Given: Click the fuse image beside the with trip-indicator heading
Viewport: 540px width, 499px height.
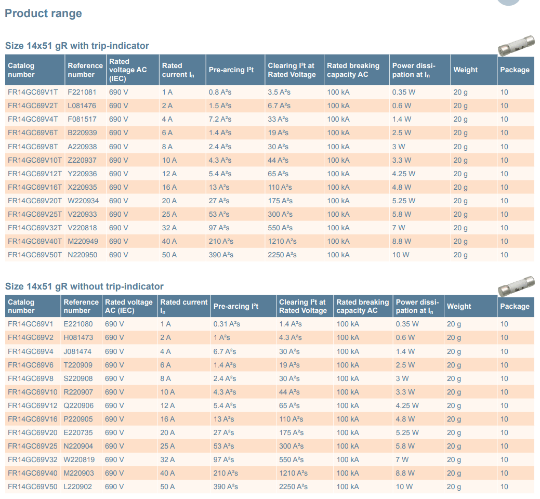Looking at the screenshot, I should tap(516, 47).
